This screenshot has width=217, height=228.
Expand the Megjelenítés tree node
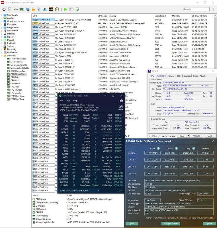(2, 27)
